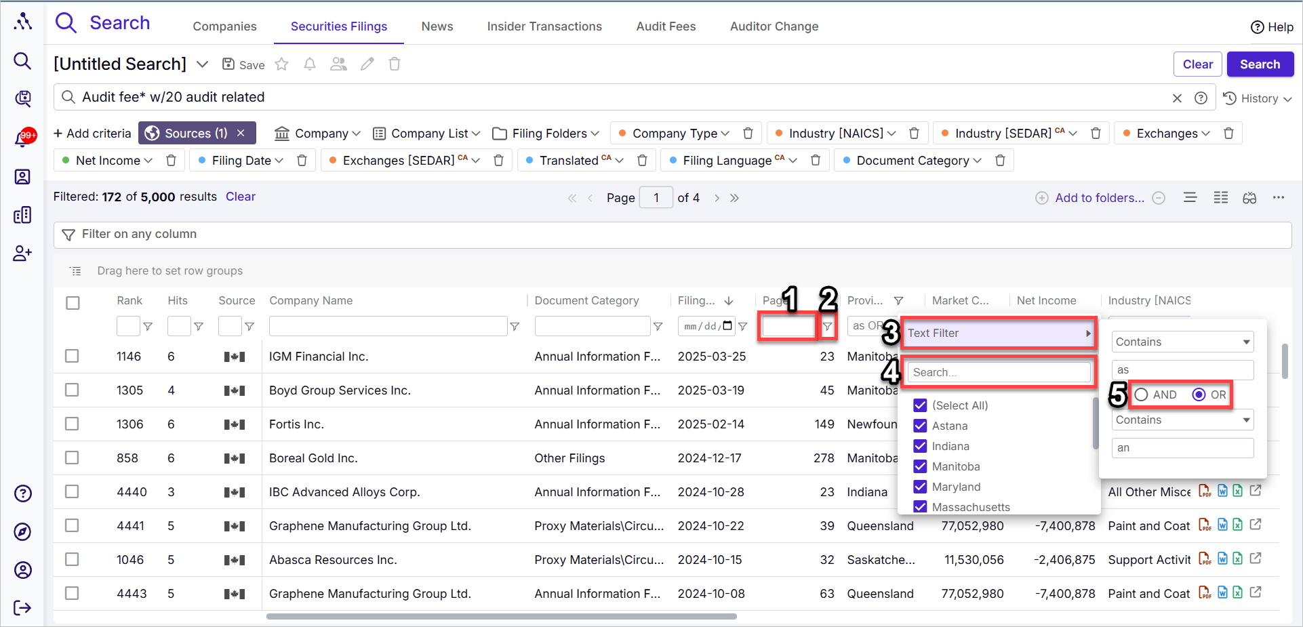Viewport: 1303px width, 627px height.
Task: Open the first Contains condition dropdown
Action: [x=1182, y=342]
